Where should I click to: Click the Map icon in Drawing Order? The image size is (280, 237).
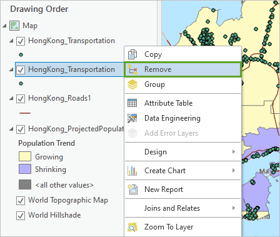click(14, 26)
